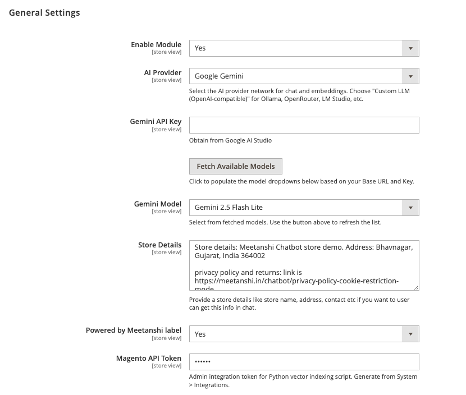Click the Powered by Meetanshi label text
The image size is (466, 395).
(134, 330)
